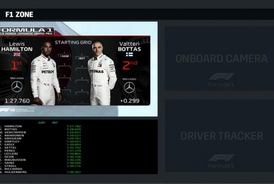Select GROSJEAN row in timing list
This screenshot has height=184, width=274.
coord(41,138)
